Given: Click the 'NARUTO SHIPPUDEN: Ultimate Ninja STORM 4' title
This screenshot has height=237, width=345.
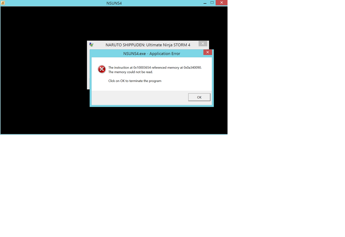Looking at the screenshot, I should pyautogui.click(x=148, y=45).
